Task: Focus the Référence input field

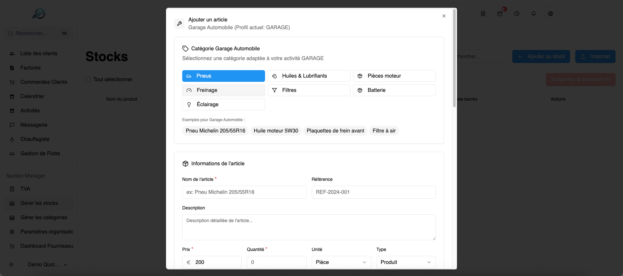Action: tap(374, 192)
